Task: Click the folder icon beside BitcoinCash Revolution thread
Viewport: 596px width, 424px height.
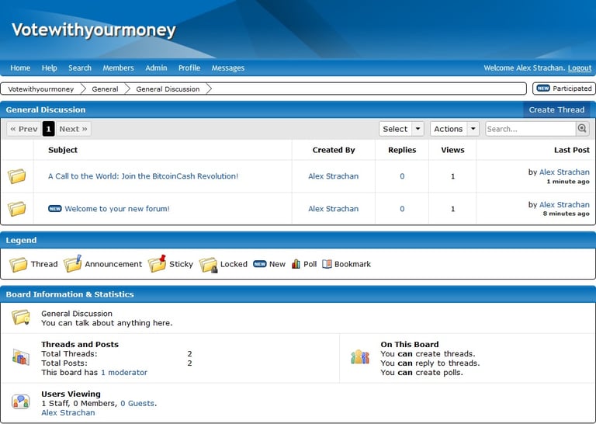Action: point(17,176)
